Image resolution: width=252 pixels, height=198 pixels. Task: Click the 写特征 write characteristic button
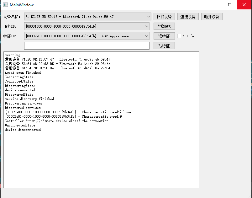(164, 45)
